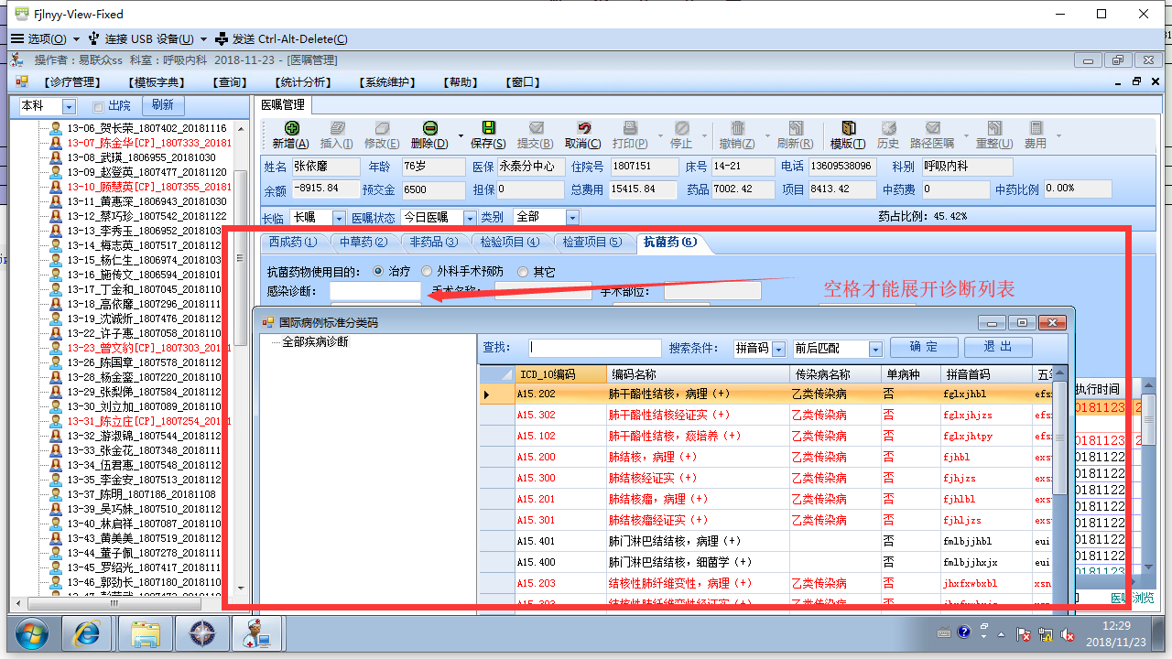The width and height of the screenshot is (1172, 659).
Task: Expand the 连接 USB 设备 dropdown arrow
Action: click(x=203, y=39)
